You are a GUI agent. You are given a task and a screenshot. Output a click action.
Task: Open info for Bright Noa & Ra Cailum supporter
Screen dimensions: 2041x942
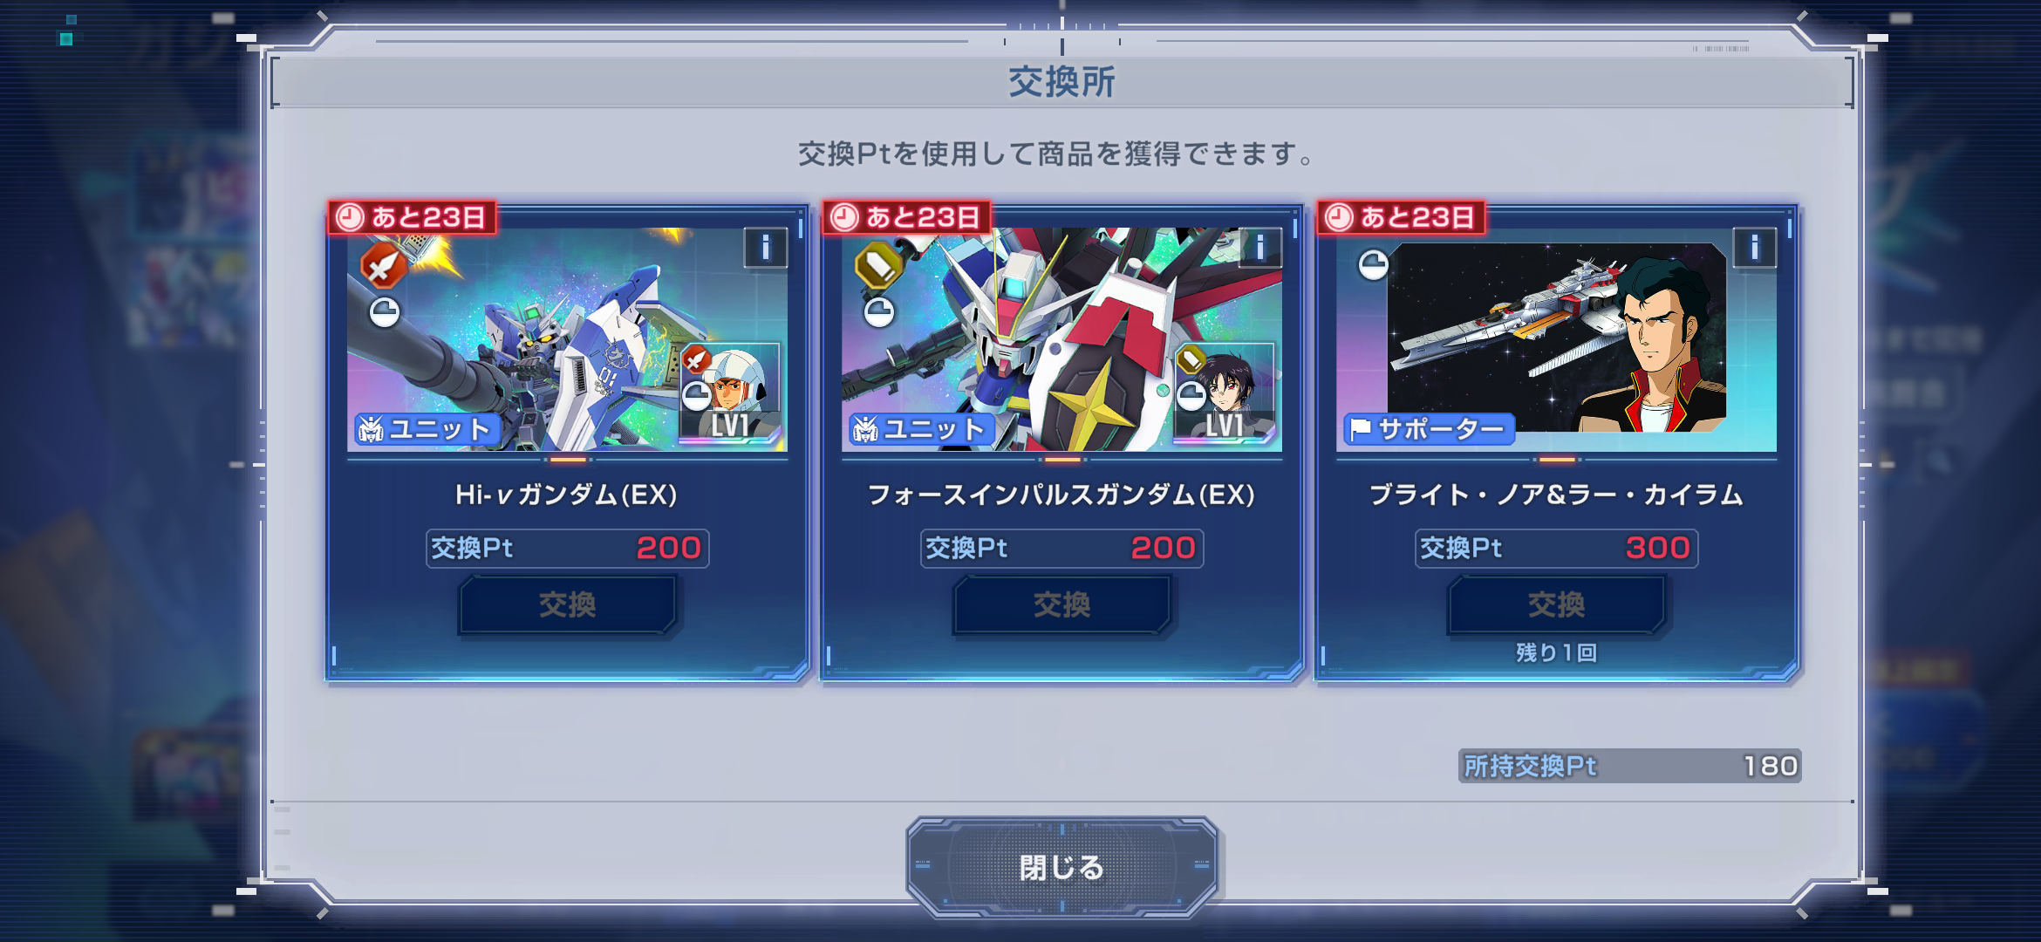tap(1755, 248)
